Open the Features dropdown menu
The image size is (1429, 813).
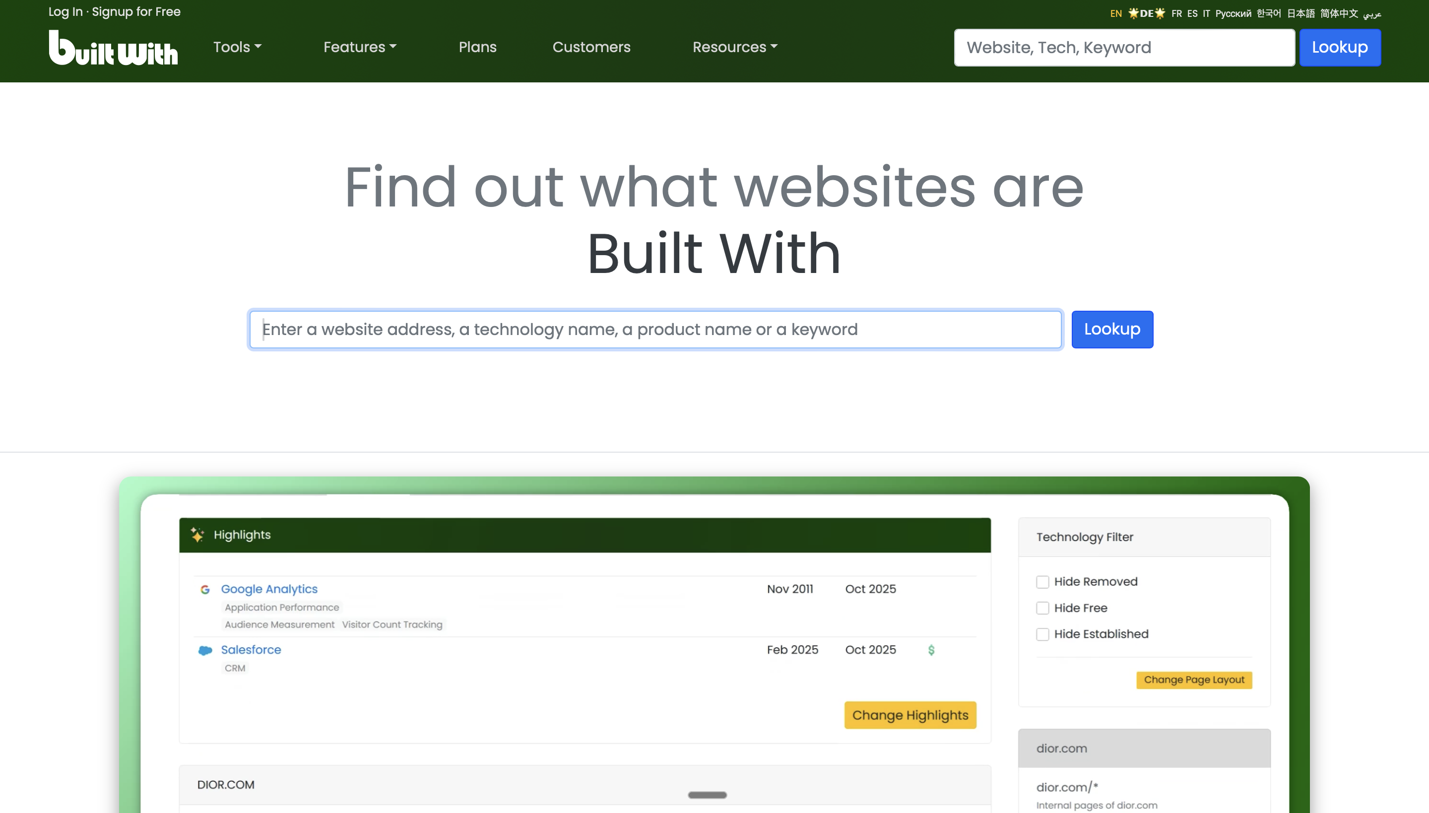click(359, 48)
